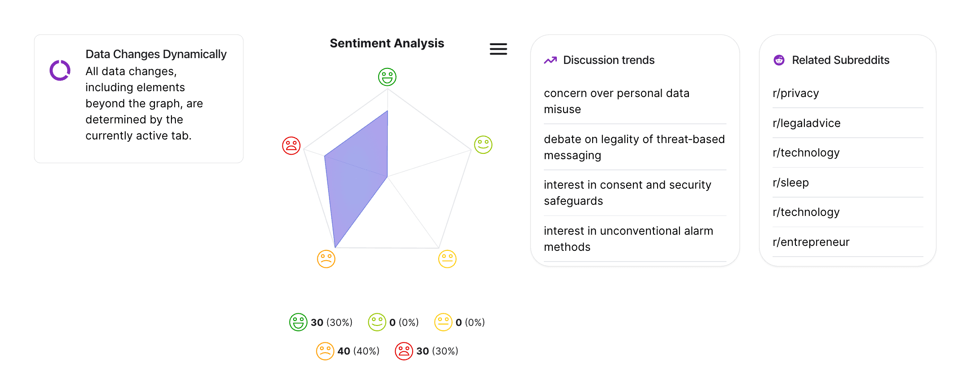Click the Related Subreddits Reddit icon

point(779,60)
